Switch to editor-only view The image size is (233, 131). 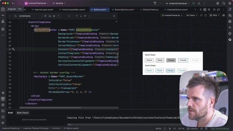coord(201,10)
